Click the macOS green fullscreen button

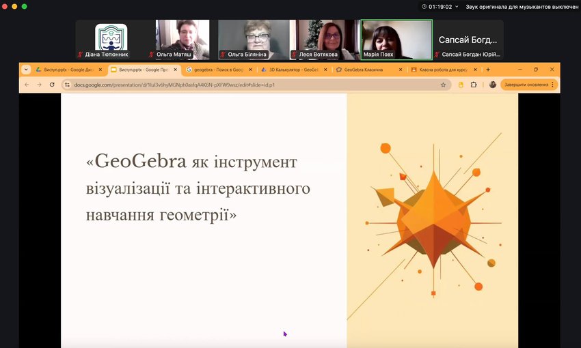[x=24, y=6]
